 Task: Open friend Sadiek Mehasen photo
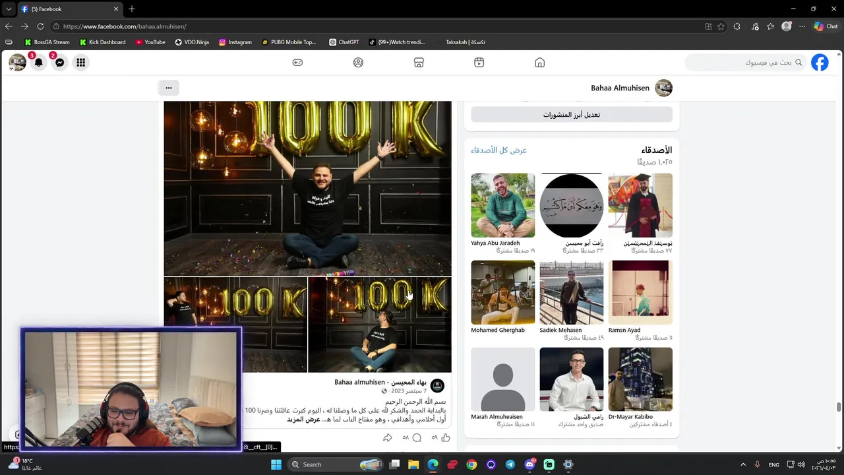[572, 292]
